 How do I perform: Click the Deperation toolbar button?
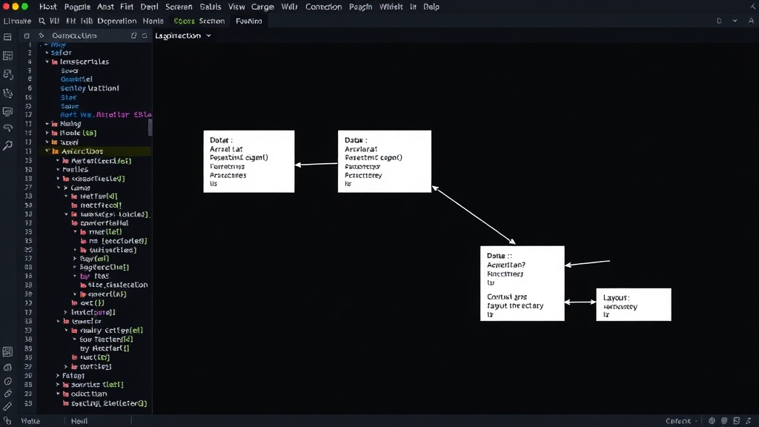[x=116, y=21]
